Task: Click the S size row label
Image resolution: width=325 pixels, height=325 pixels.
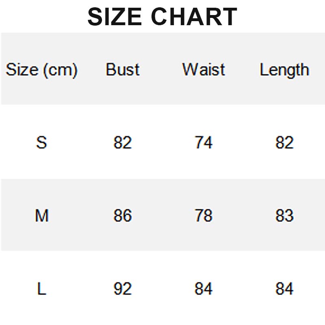Action: (41, 143)
